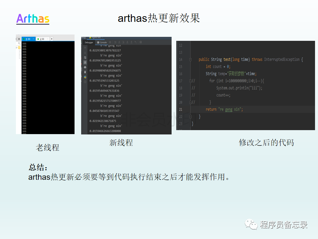Click the 'arthas热更新效果' slide title
Image resolution: width=318 pixels, height=239 pixels.
pos(159,18)
